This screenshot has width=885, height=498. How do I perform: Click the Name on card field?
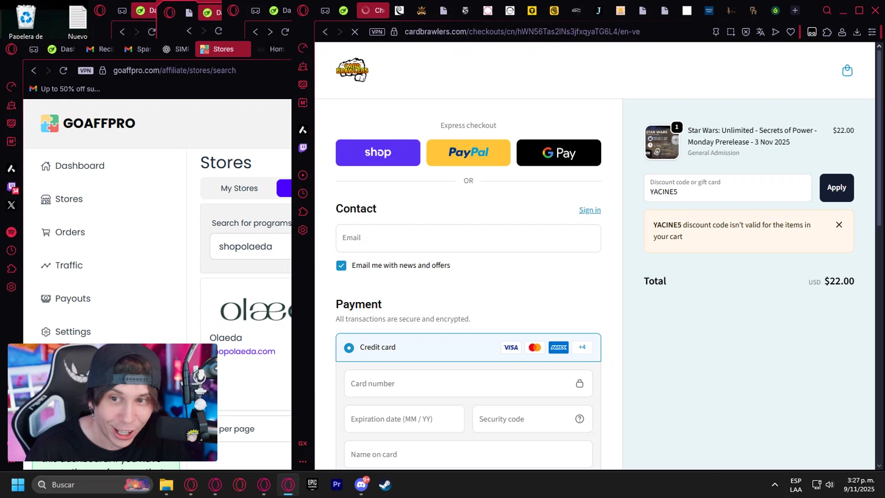(x=468, y=454)
